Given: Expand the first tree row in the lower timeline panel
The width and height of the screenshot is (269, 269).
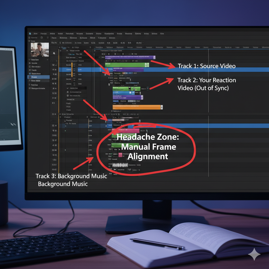Looking at the screenshot, I should click(x=65, y=121).
